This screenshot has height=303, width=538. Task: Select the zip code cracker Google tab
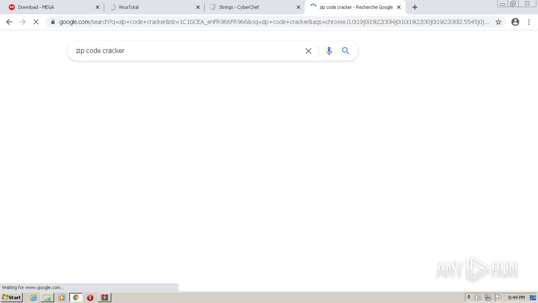click(355, 7)
